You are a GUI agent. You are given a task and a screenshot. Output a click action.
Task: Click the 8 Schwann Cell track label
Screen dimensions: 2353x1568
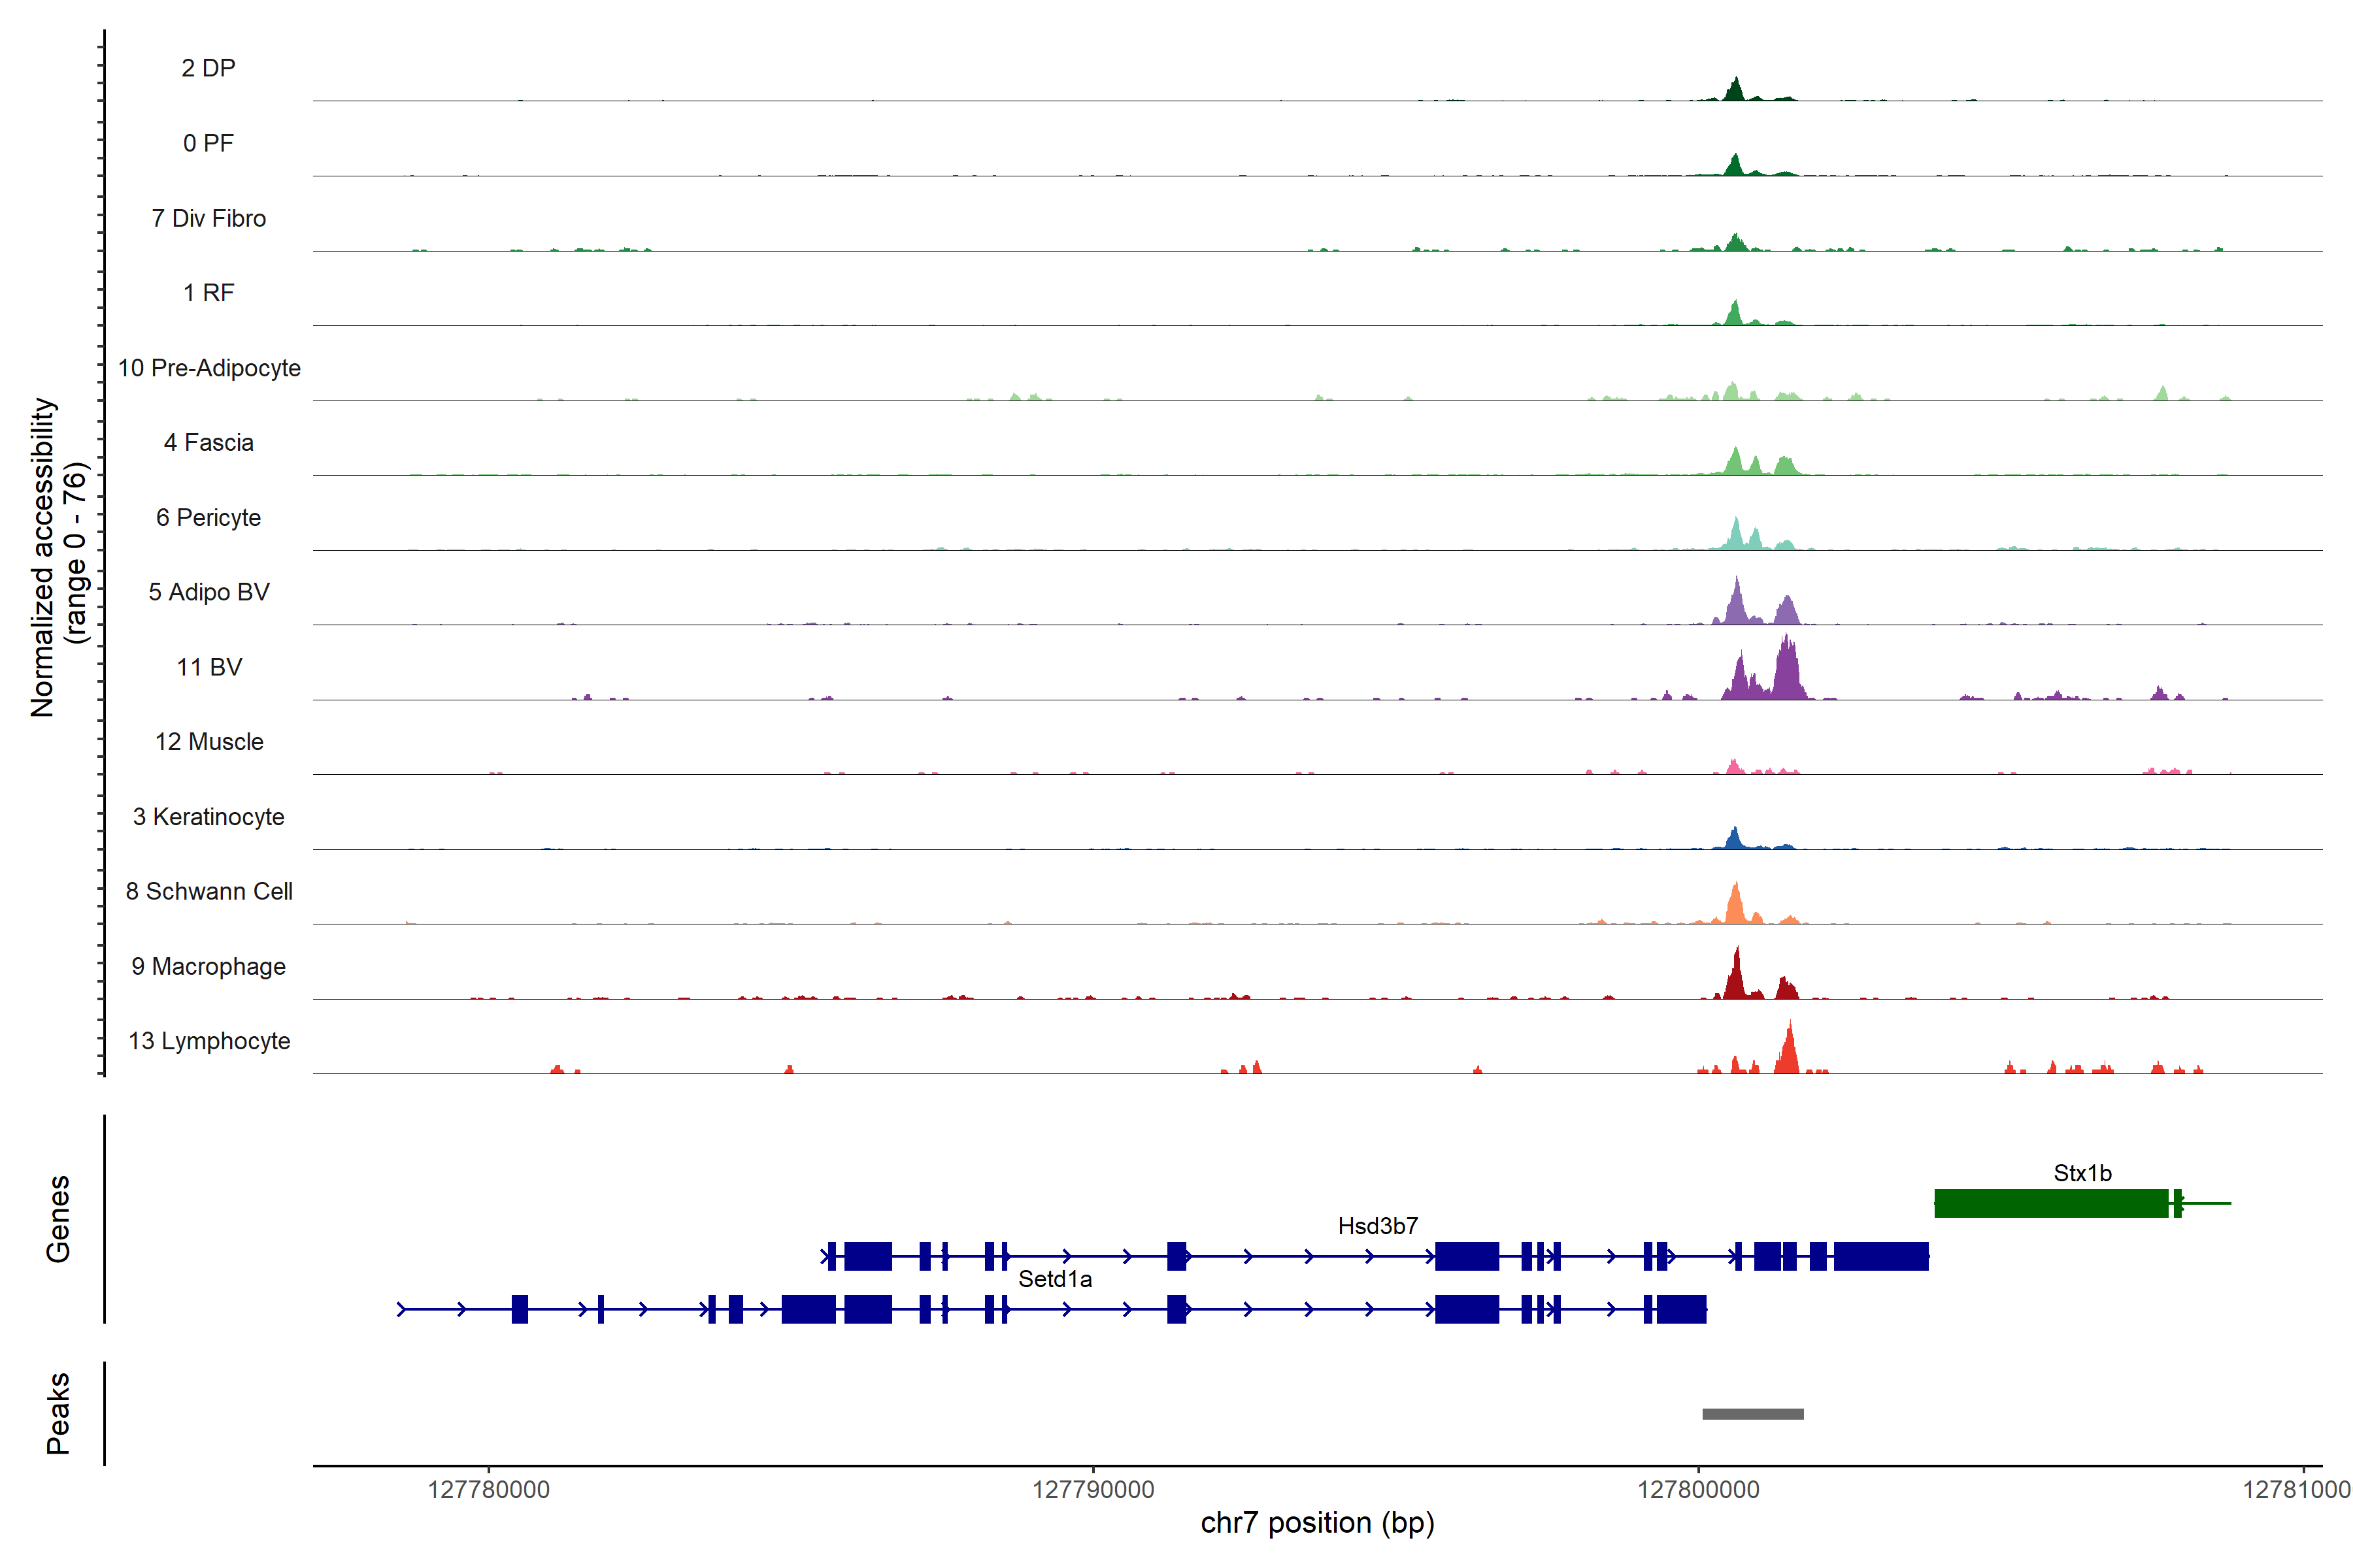click(x=209, y=891)
